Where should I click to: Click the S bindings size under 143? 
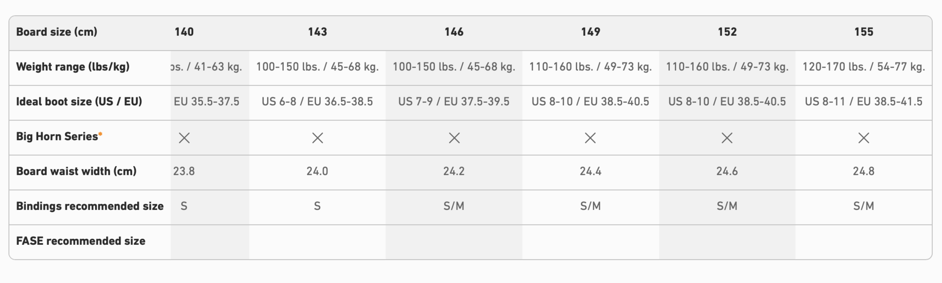click(x=317, y=206)
